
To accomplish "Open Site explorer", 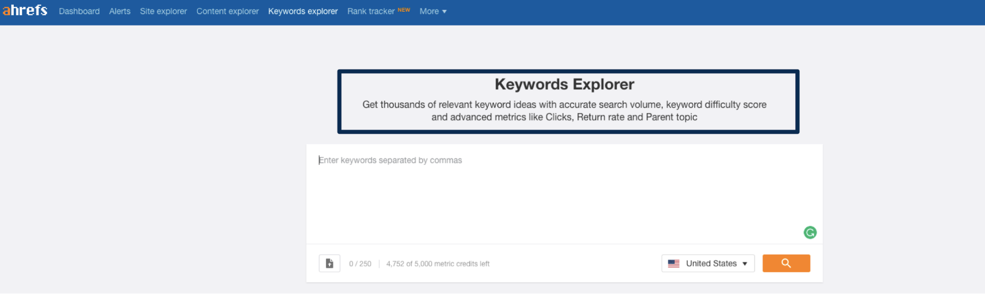I will pyautogui.click(x=163, y=11).
